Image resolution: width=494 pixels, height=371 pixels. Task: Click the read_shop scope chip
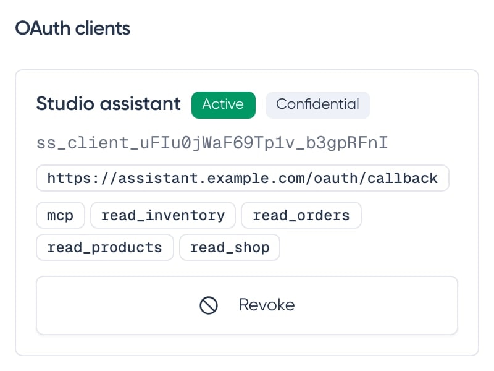point(230,247)
